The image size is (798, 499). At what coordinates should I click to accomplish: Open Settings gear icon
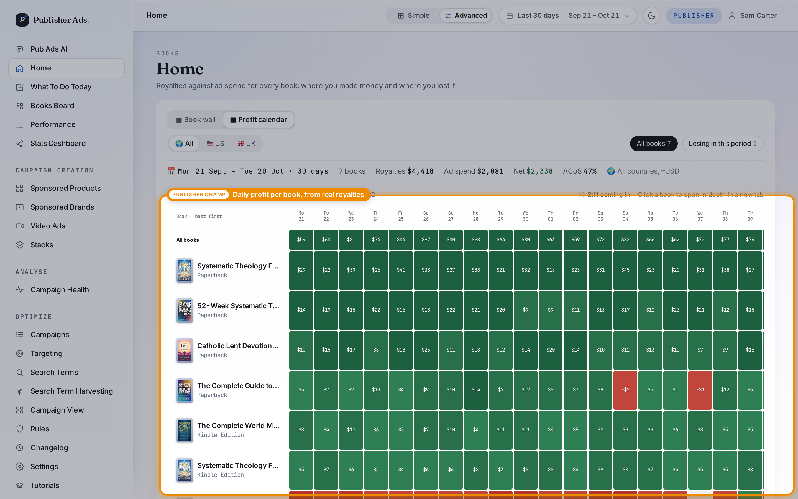tap(20, 466)
